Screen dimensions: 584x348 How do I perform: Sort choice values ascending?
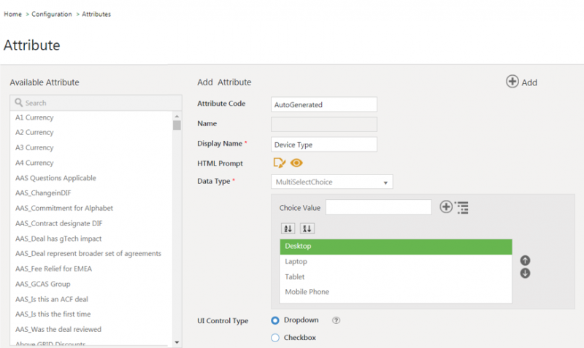288,228
